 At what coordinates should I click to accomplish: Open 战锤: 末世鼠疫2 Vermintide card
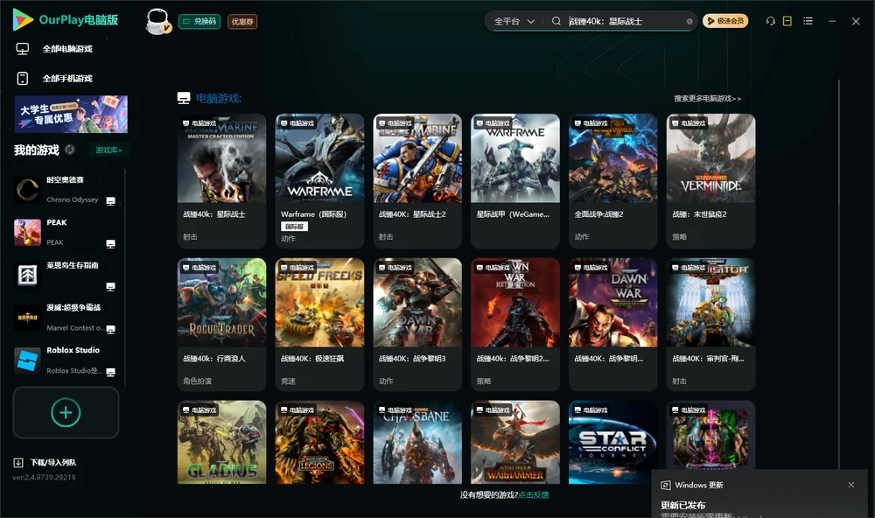[x=710, y=181]
